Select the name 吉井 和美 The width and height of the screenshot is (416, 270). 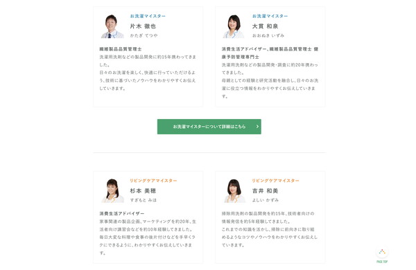(265, 191)
